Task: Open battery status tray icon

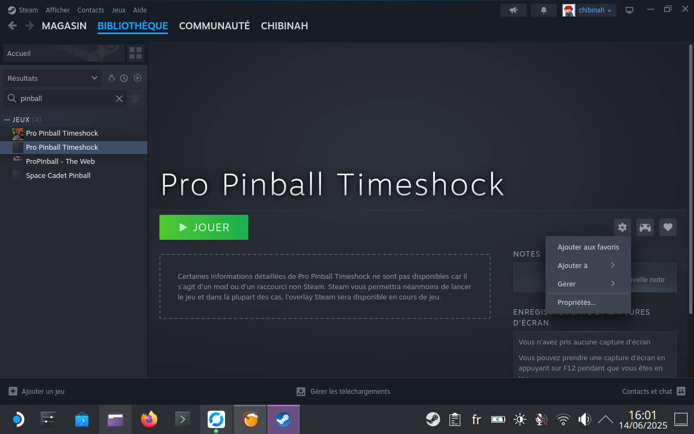Action: click(498, 419)
